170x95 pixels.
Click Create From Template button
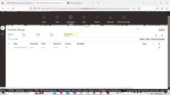pos(158,39)
